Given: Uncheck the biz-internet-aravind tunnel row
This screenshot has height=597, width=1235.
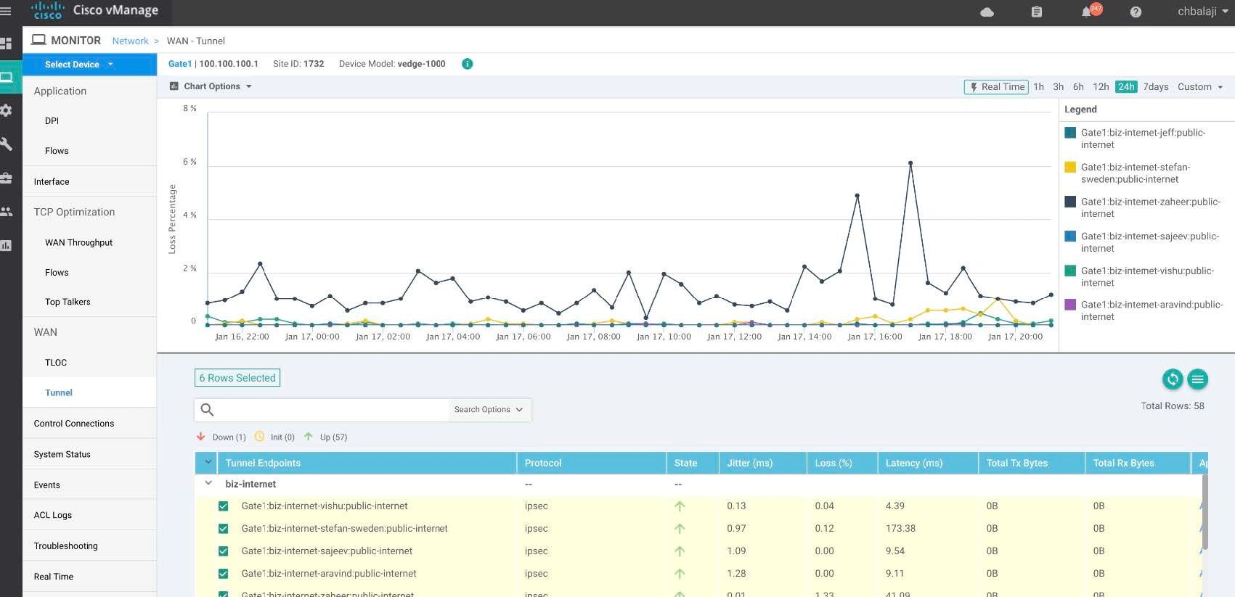Looking at the screenshot, I should (223, 574).
